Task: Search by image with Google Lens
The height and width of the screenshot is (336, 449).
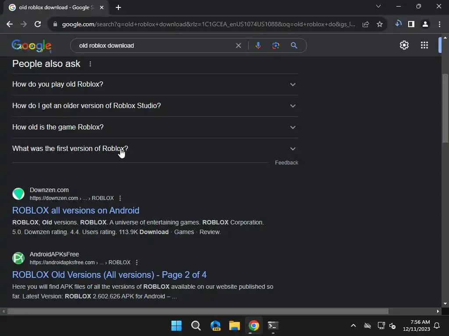Action: tap(276, 45)
